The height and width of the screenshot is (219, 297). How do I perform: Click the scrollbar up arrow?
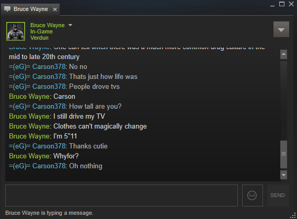pos(283,54)
